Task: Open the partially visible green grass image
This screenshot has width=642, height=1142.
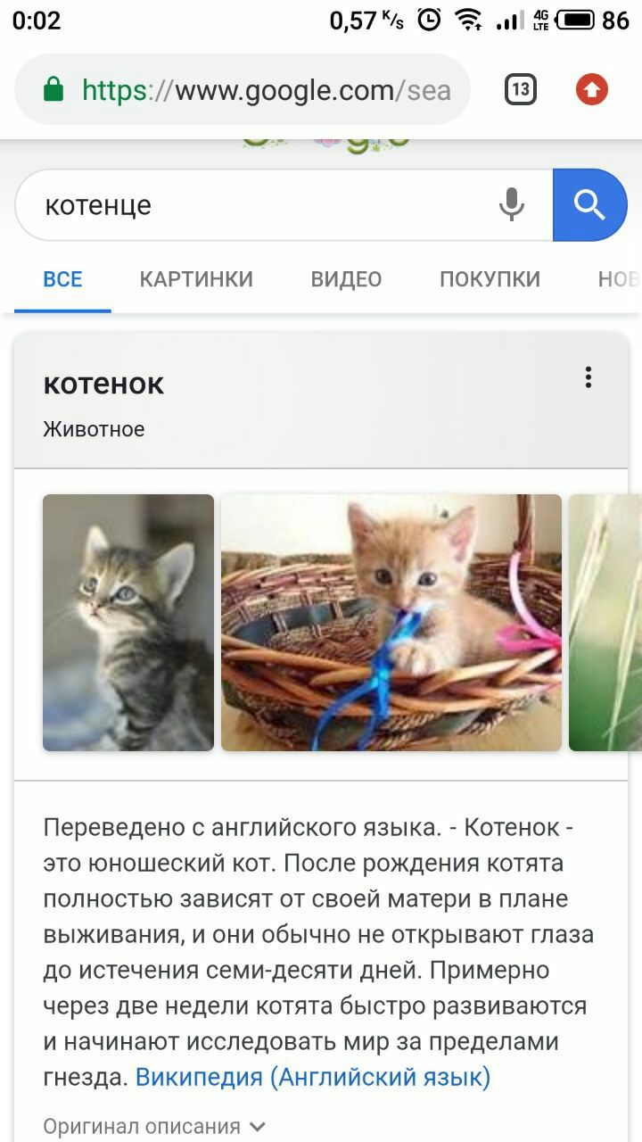Action: (605, 623)
